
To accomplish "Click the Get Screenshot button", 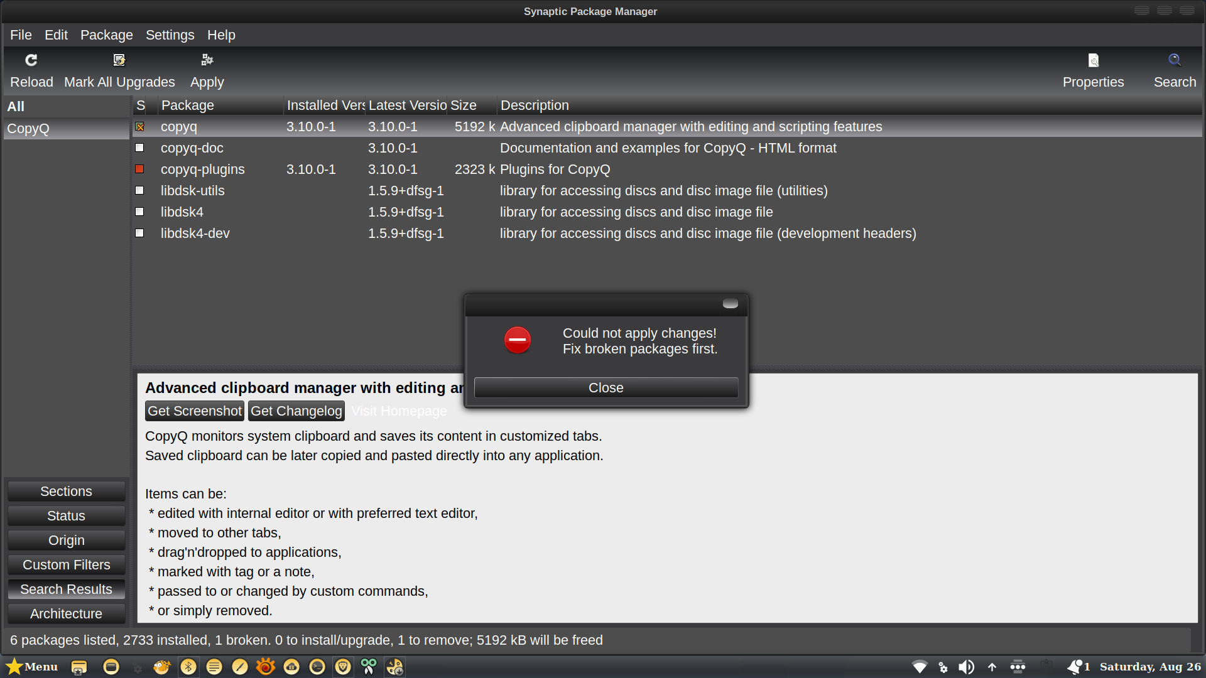I will pyautogui.click(x=195, y=411).
